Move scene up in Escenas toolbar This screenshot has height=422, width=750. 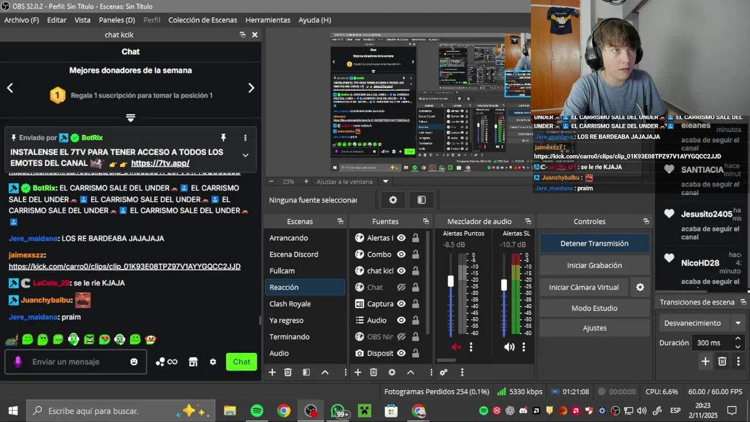325,372
